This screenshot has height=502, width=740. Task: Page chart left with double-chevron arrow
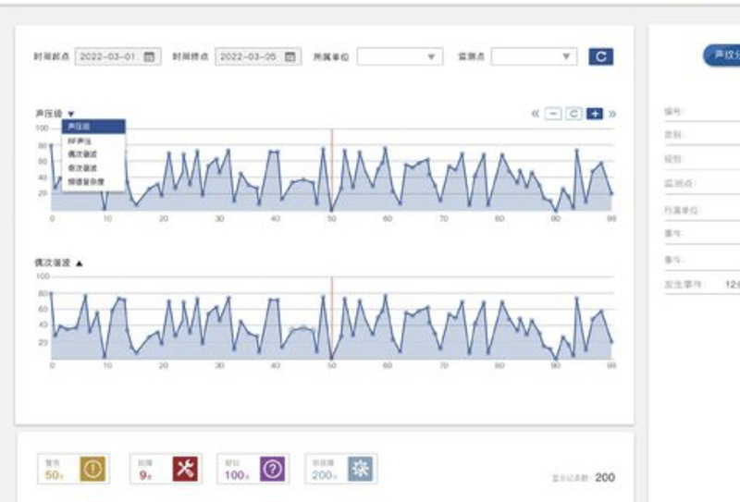pos(536,114)
